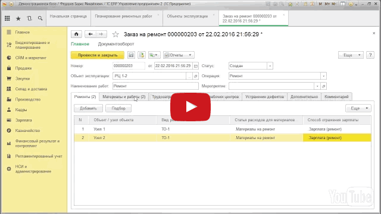Click ellipsis select button for Объект эксплуатации
381x214 pixels.
coord(189,76)
